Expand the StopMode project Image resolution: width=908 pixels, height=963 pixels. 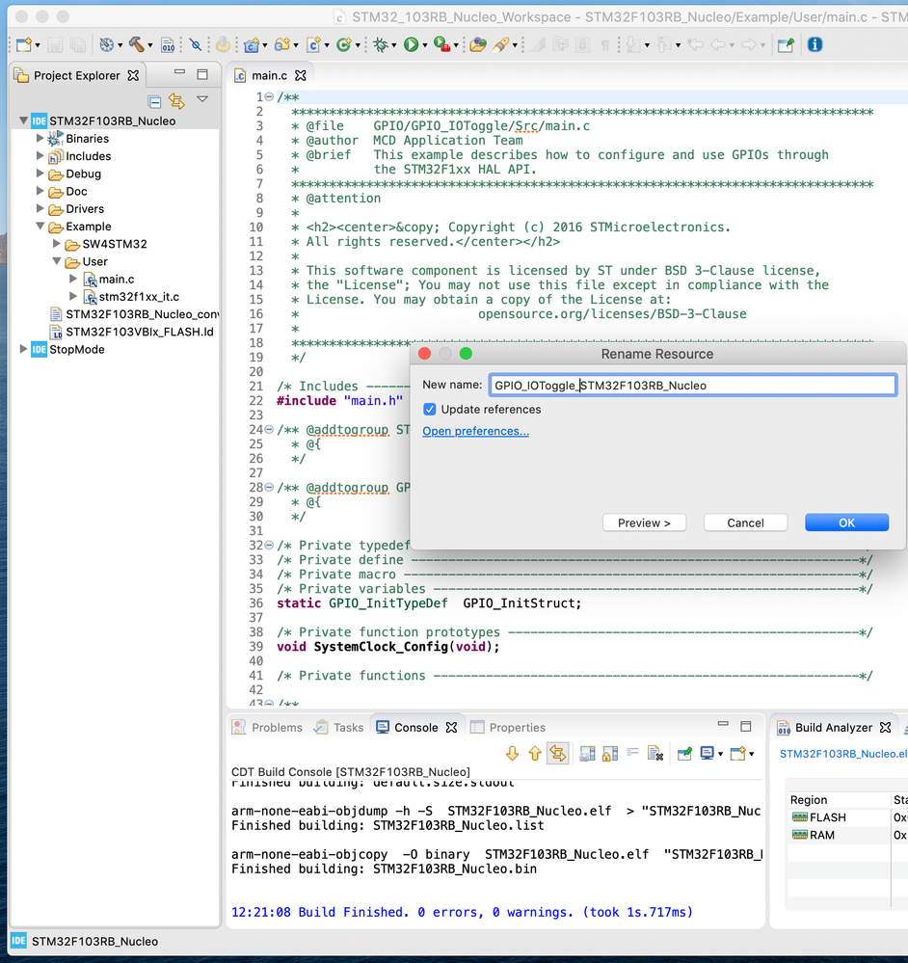(x=23, y=349)
